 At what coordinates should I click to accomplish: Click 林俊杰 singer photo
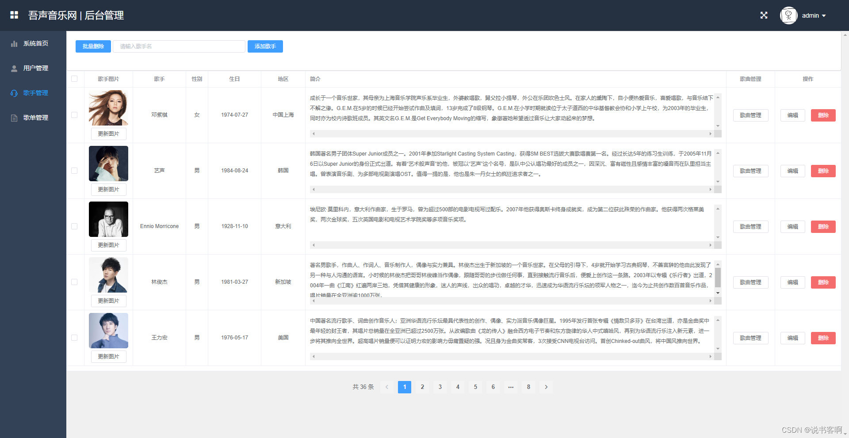click(x=108, y=275)
